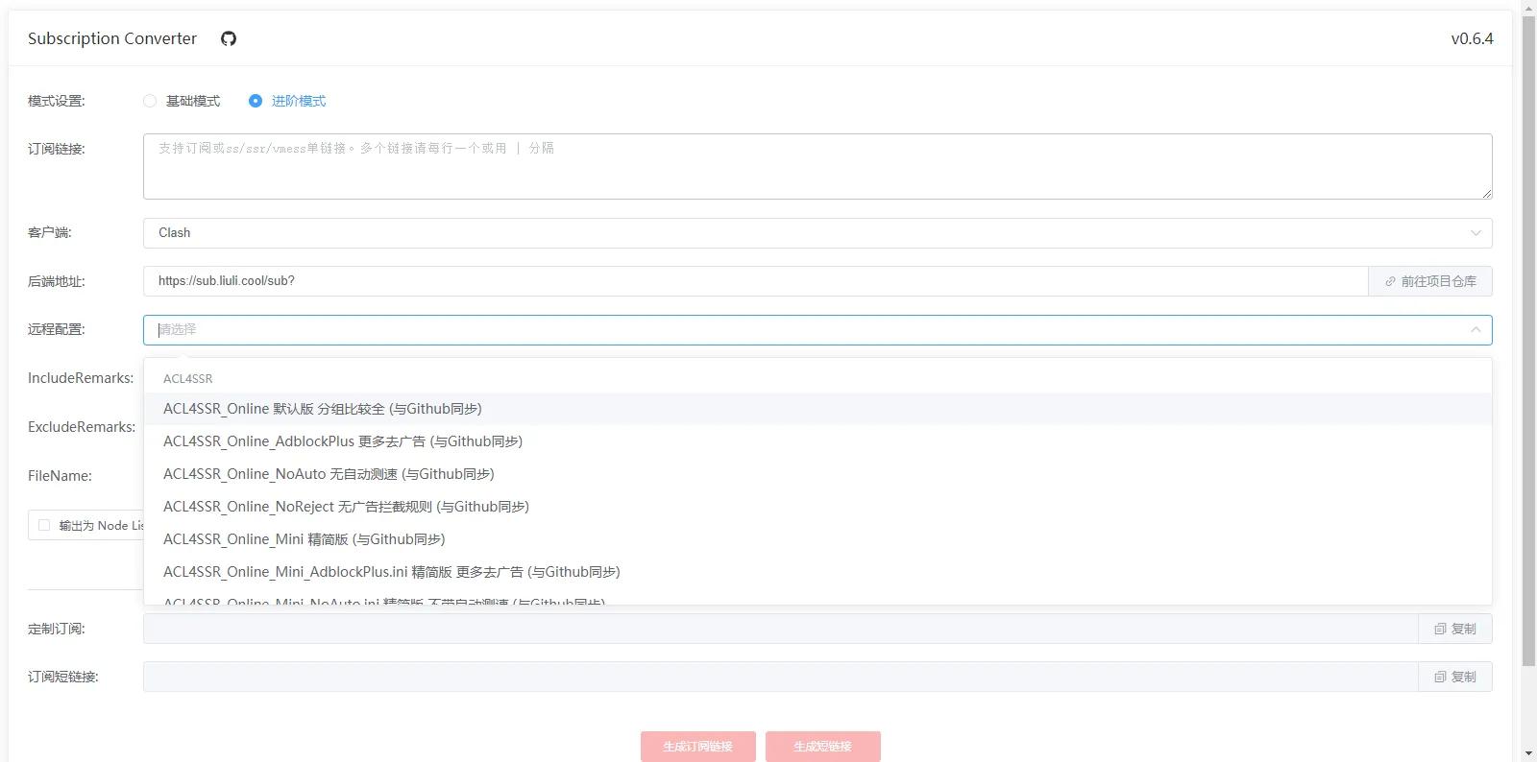Choose ACL4SSR_Online_Mini_AdblockPlus.ini option
1537x762 pixels.
click(x=817, y=572)
